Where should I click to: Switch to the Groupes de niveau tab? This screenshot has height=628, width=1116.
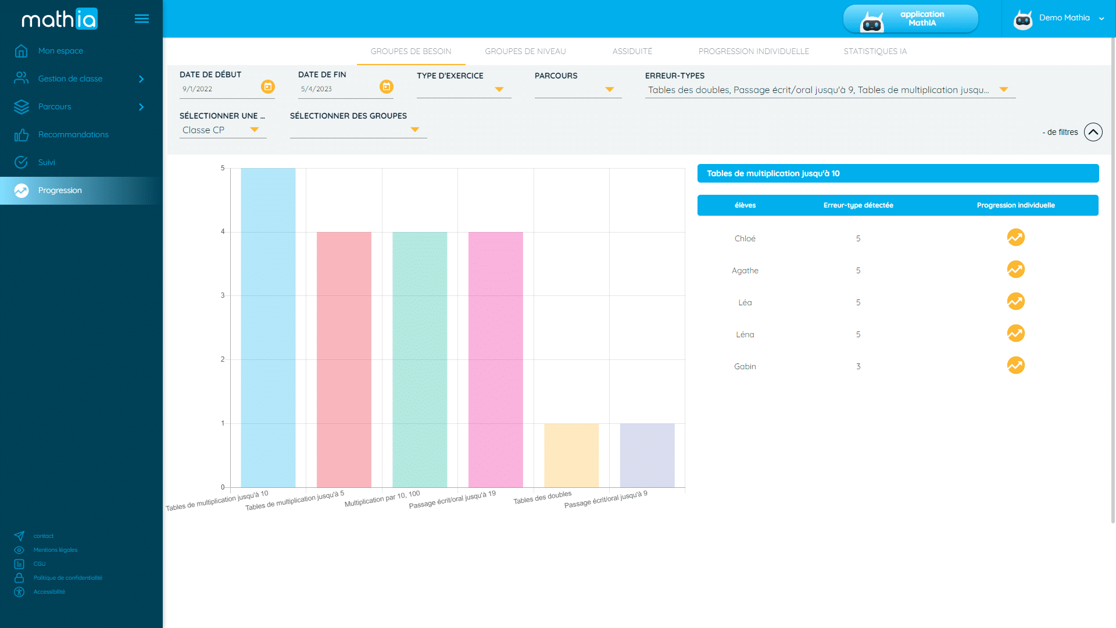point(525,51)
